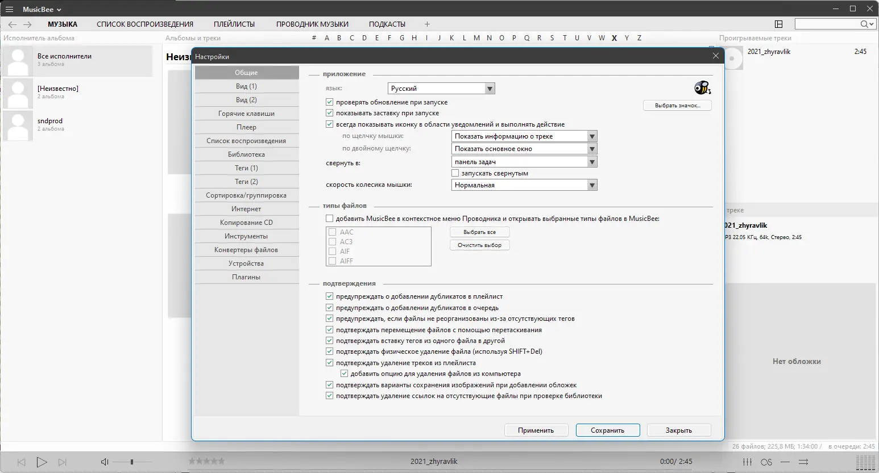Image resolution: width=879 pixels, height=473 pixels.
Task: Go forward with the right arrow
Action: pyautogui.click(x=27, y=24)
